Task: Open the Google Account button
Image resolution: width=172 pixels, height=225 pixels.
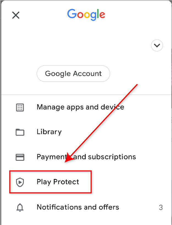Action: 73,74
